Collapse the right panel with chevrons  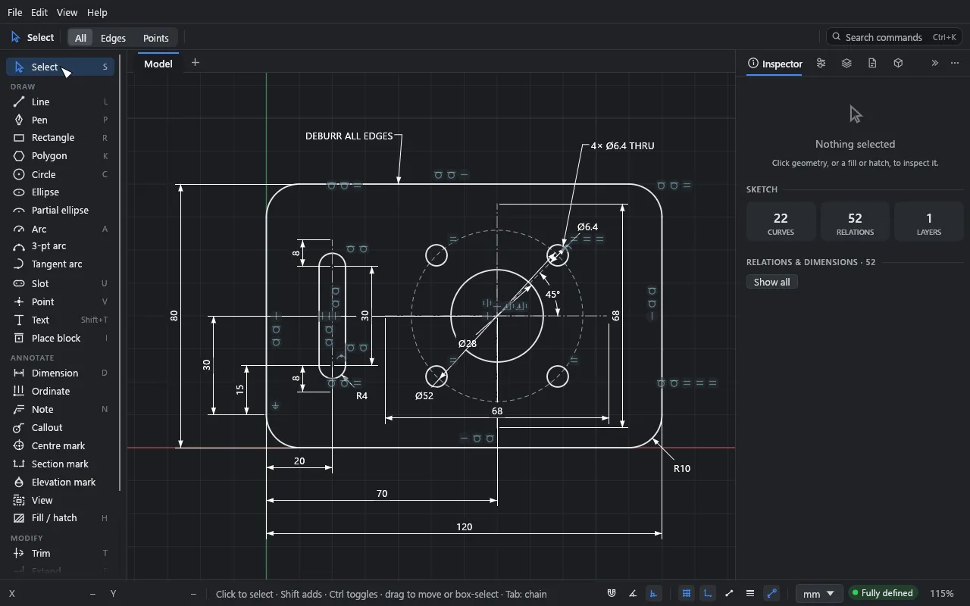pos(934,64)
